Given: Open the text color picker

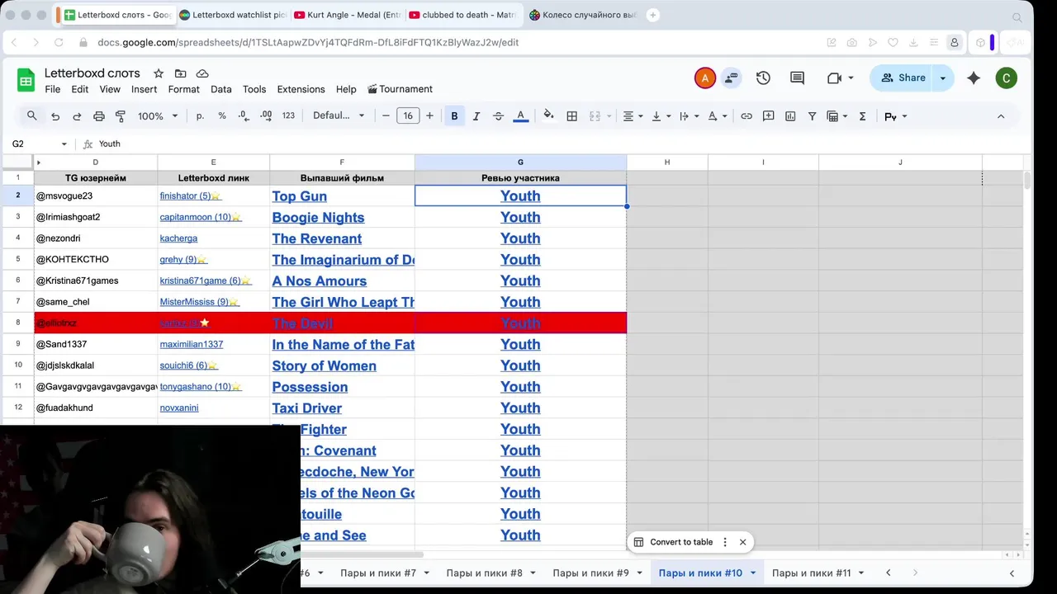Looking at the screenshot, I should [520, 116].
